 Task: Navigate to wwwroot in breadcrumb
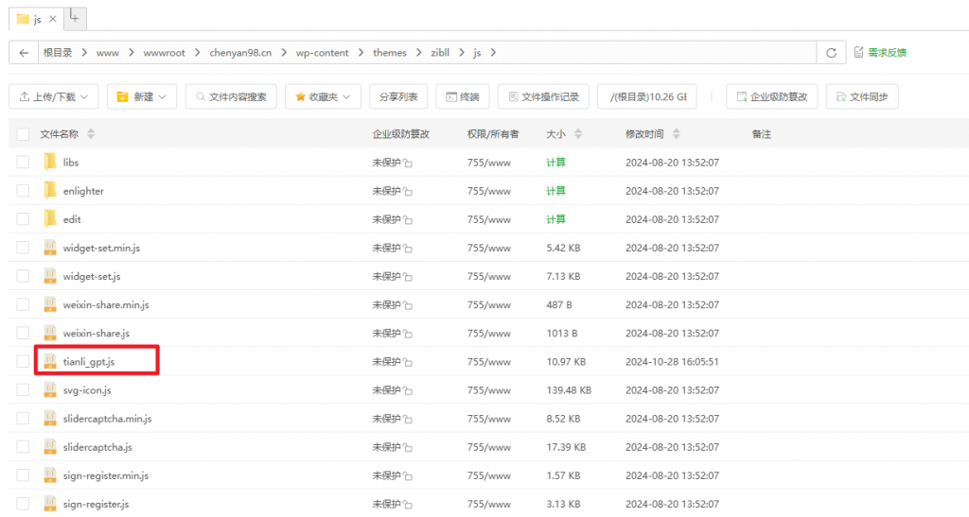click(x=165, y=53)
